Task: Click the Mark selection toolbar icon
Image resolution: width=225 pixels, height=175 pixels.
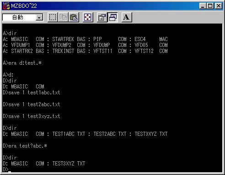Action: coord(53,17)
